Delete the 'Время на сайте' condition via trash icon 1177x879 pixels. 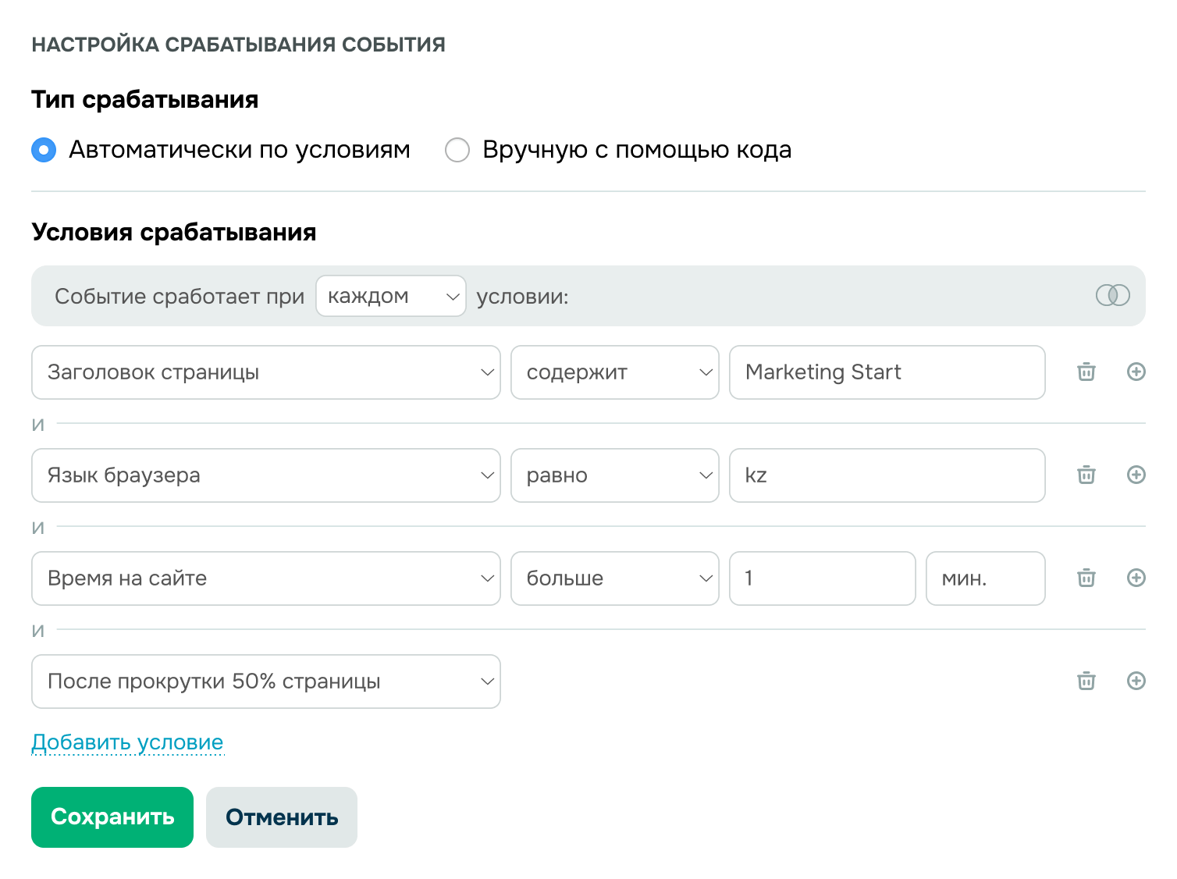click(x=1085, y=578)
